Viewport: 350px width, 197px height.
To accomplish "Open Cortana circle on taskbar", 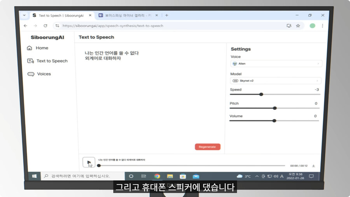I will tap(131, 176).
